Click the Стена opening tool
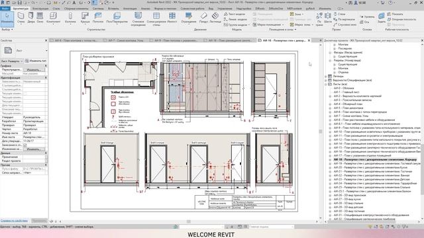Screen dimensions: 424x238 (x=340, y=14)
